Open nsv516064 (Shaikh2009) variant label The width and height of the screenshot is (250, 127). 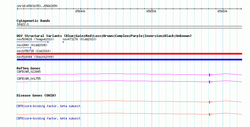(35, 57)
